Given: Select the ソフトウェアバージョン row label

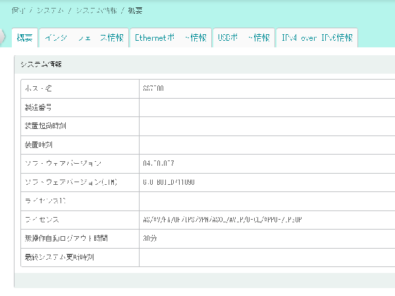Looking at the screenshot, I should 63,163.
